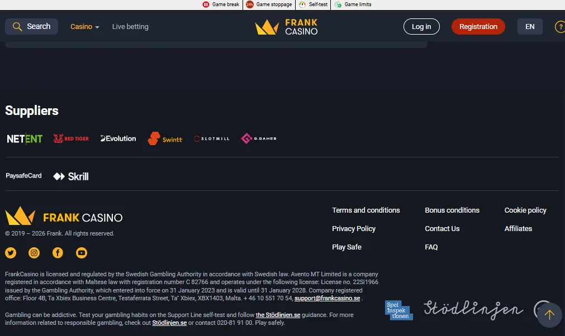The height and width of the screenshot is (336, 565).
Task: Click the Suppliers heading
Action: [32, 111]
